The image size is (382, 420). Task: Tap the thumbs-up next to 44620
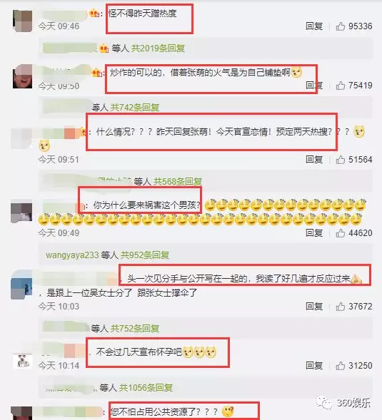pyautogui.click(x=341, y=233)
